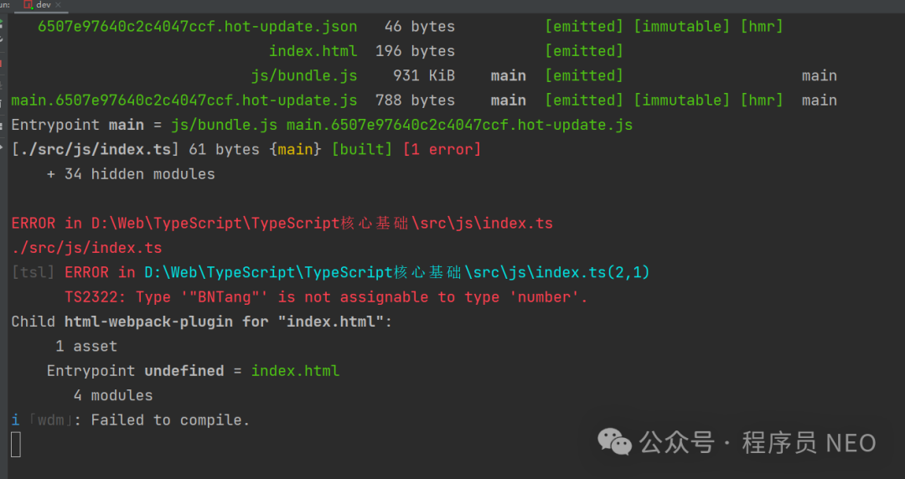905x479 pixels.
Task: Place cursor at terminal caret block
Action: tap(16, 445)
